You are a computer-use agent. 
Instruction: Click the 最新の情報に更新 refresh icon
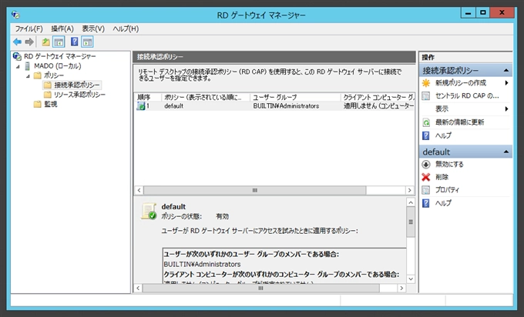point(426,122)
